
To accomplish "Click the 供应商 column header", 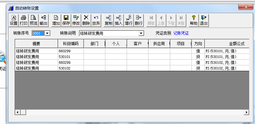I will pos(159,44).
